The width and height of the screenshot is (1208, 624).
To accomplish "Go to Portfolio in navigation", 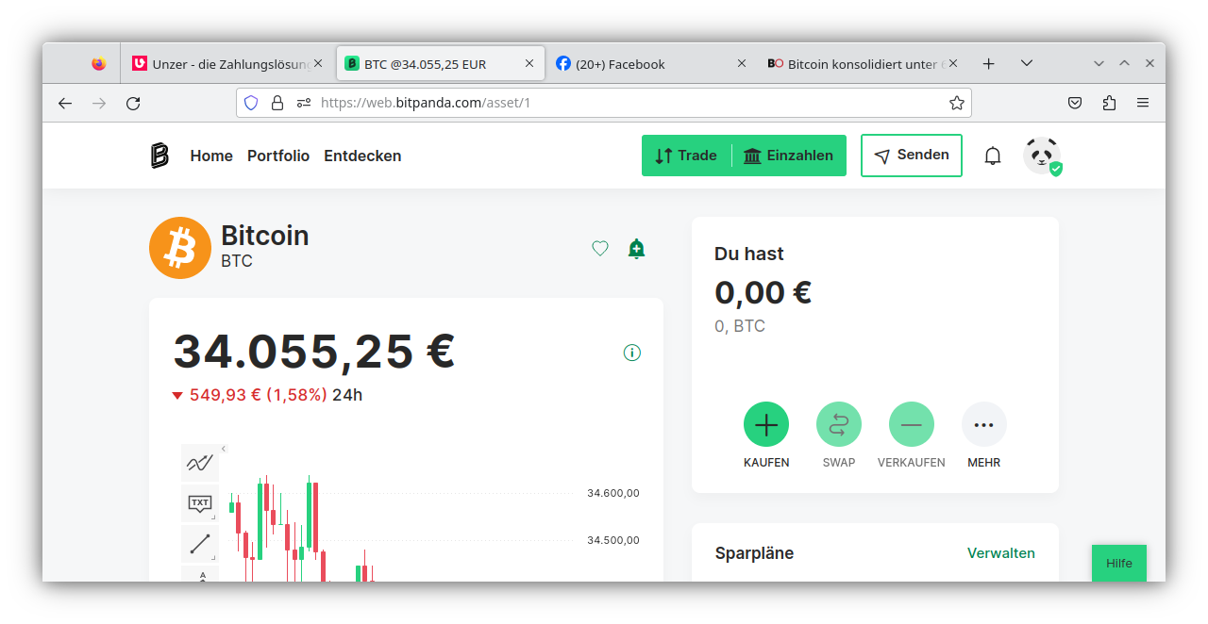I will (278, 156).
